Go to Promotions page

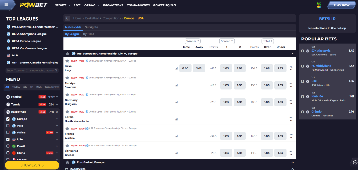[x=113, y=5]
